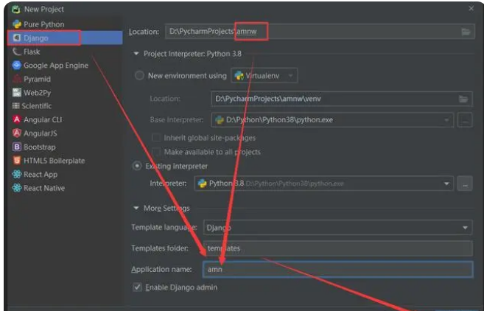The width and height of the screenshot is (484, 311).
Task: Close the New Project dialog
Action: (471, 9)
